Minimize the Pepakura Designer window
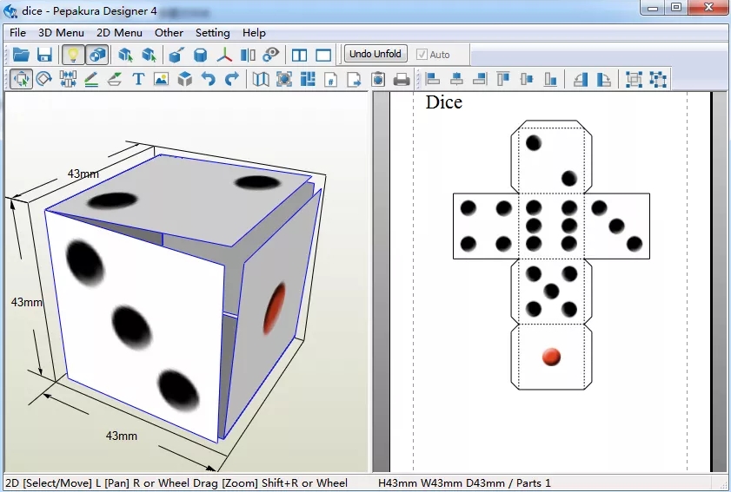Screen dimensions: 731x492 (x=653, y=8)
